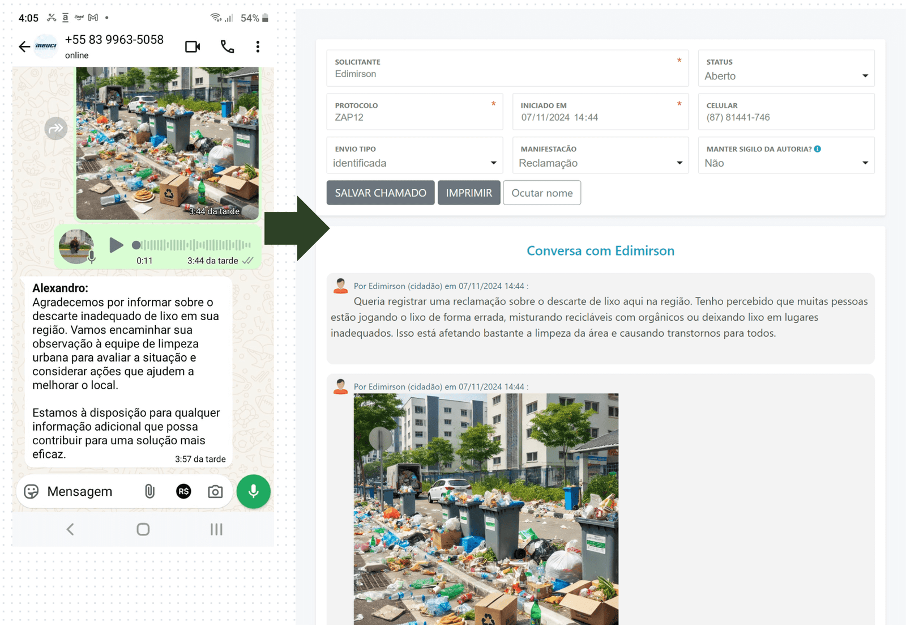Viewport: 906px width, 625px height.
Task: Open the Manifestação dropdown showing Reclamação
Action: point(600,163)
